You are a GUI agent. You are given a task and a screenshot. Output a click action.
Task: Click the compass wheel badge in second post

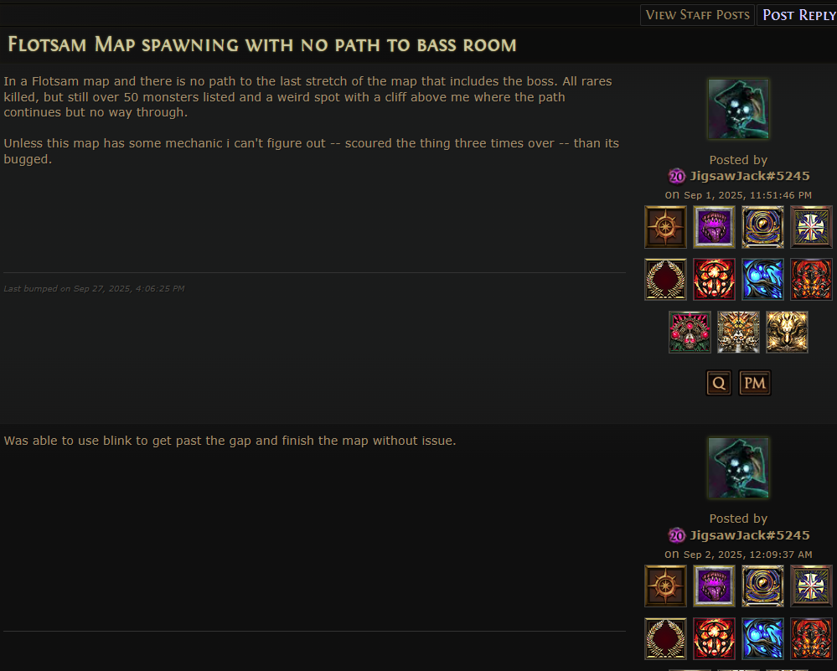pyautogui.click(x=665, y=586)
